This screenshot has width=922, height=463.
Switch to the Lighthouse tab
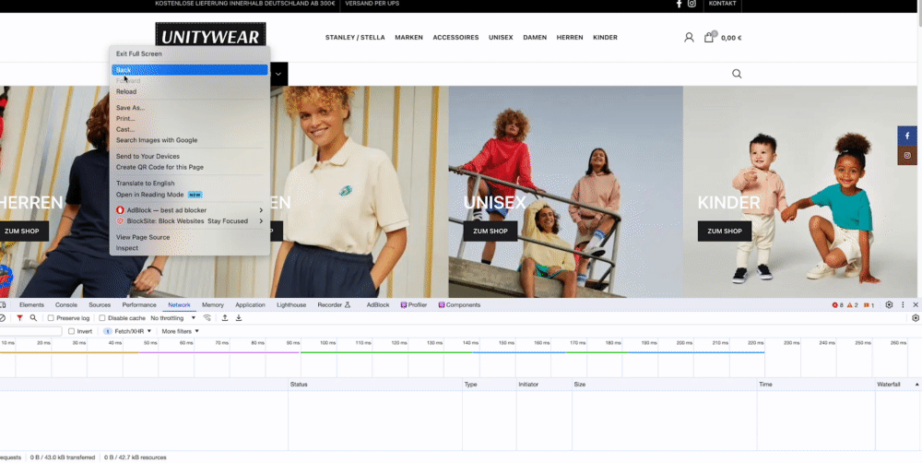[x=291, y=304]
